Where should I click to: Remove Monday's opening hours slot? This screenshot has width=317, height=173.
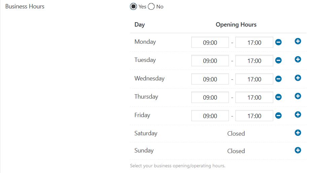[278, 42]
